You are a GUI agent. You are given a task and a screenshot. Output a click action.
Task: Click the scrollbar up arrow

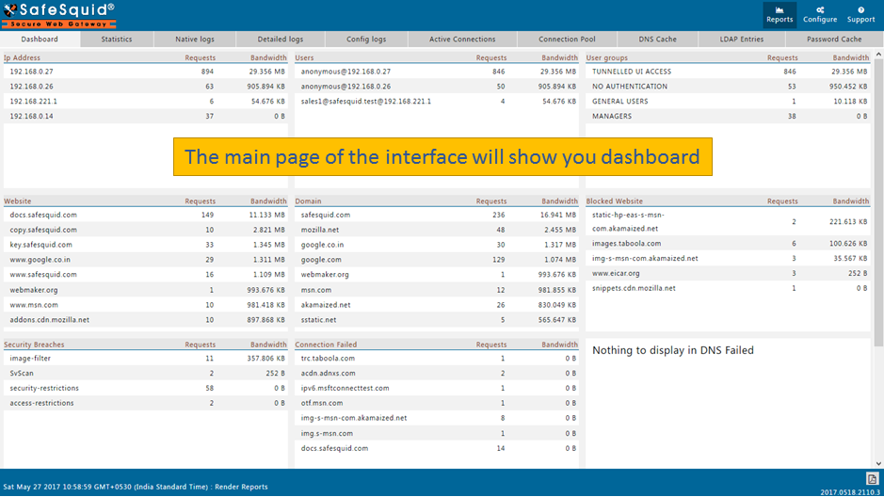[878, 54]
